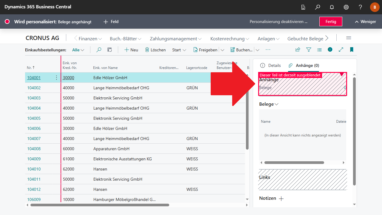Toggle the filter pane funnel icon

click(x=309, y=50)
